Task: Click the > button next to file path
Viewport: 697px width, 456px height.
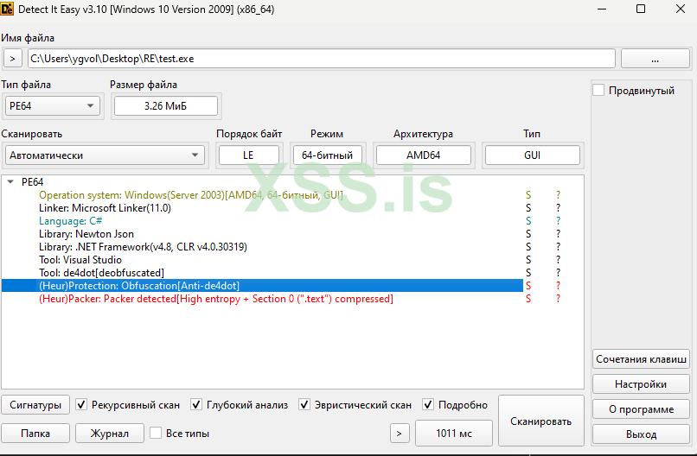Action: pyautogui.click(x=13, y=59)
